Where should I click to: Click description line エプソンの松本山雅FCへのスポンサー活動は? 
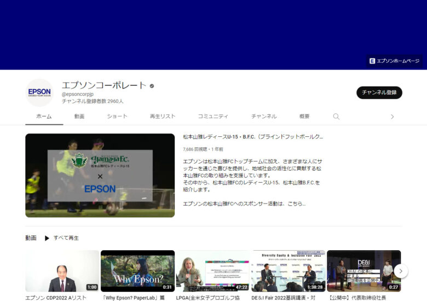244,204
